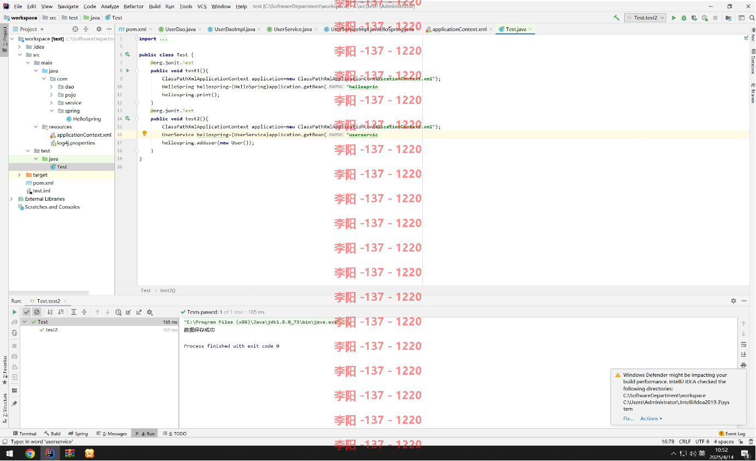Open the VCS menu
This screenshot has width=756, height=461.
point(202,7)
